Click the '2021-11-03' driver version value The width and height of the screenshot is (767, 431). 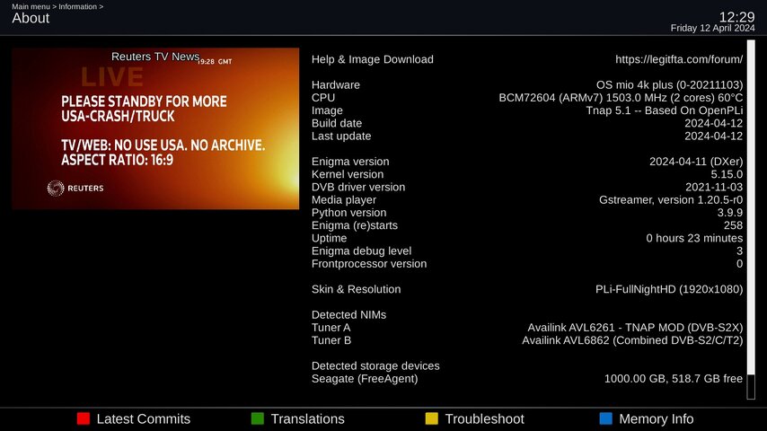[x=714, y=187]
